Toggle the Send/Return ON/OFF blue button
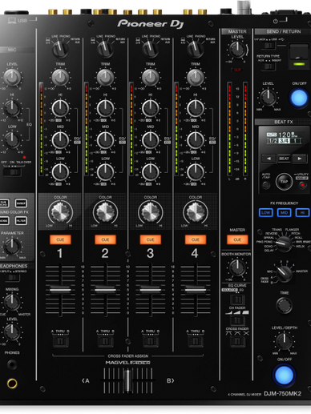Image resolution: width=311 pixels, height=414 pixels. coord(299,98)
